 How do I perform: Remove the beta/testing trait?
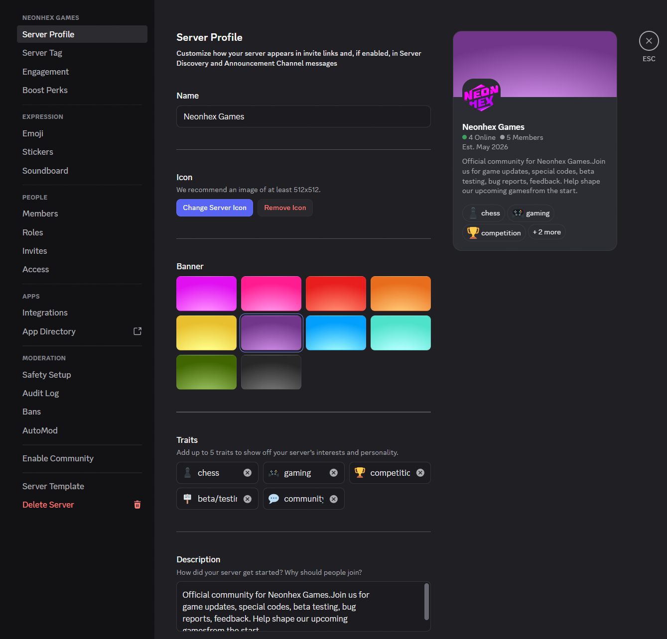[248, 499]
